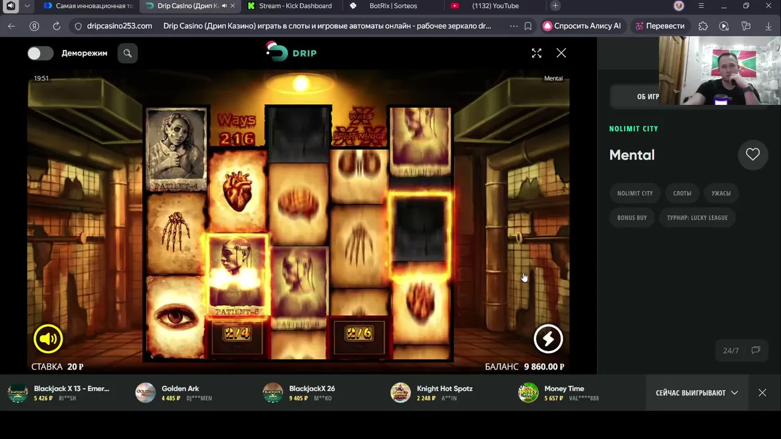
Task: Click the lightning bolt spin button
Action: tap(548, 339)
